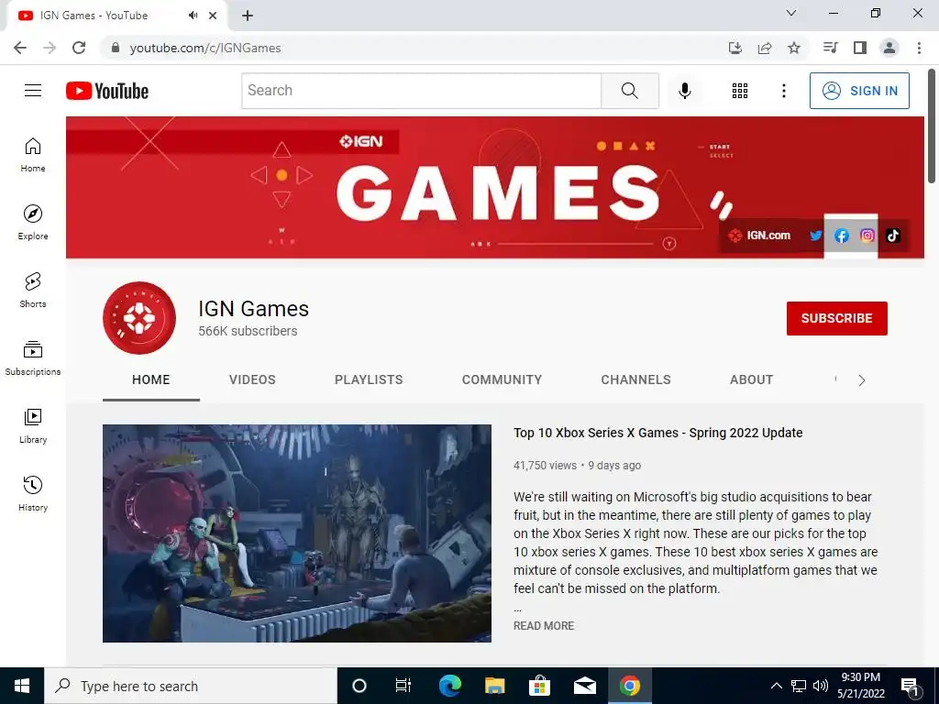This screenshot has width=939, height=704.
Task: Launch Microsoft Edge from taskbar
Action: (x=449, y=686)
